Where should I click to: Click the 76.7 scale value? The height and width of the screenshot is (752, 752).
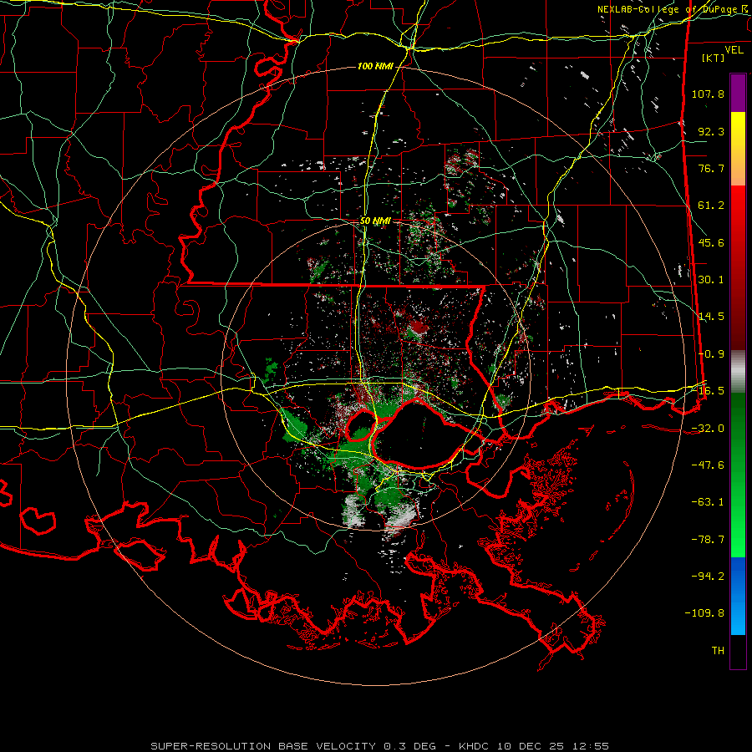tap(711, 168)
